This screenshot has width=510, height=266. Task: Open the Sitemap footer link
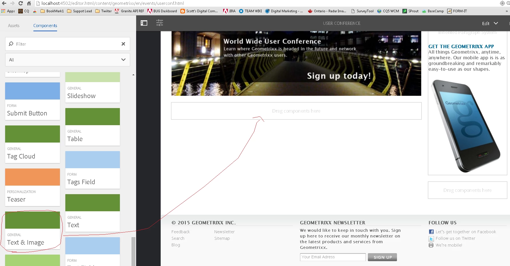[222, 238]
